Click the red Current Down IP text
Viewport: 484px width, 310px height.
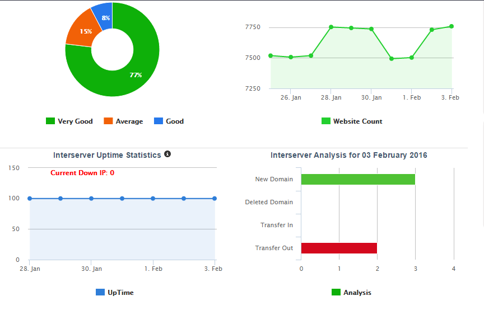[x=82, y=173]
